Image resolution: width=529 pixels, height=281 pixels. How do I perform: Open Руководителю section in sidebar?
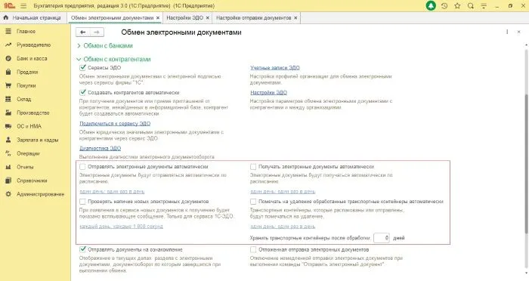pos(33,45)
